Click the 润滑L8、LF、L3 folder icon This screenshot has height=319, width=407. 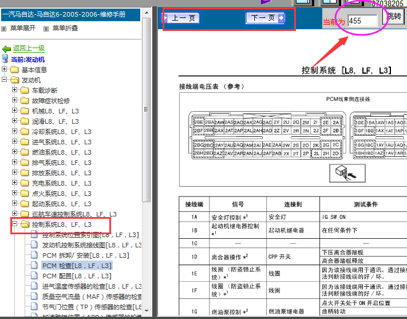point(25,121)
